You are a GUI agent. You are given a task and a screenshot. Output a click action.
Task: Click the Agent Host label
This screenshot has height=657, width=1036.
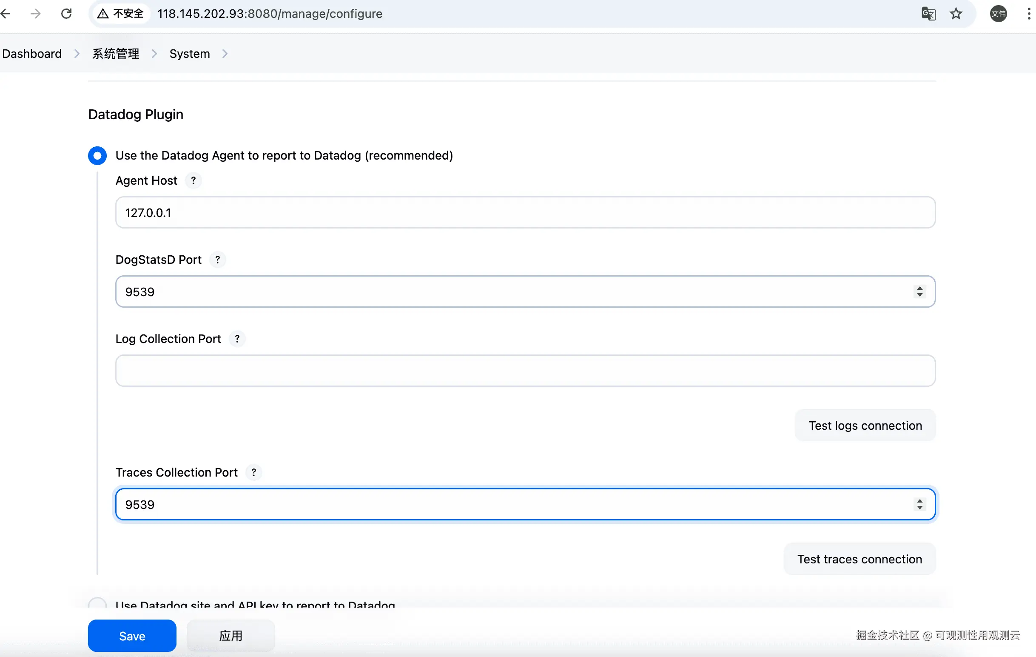coord(146,180)
